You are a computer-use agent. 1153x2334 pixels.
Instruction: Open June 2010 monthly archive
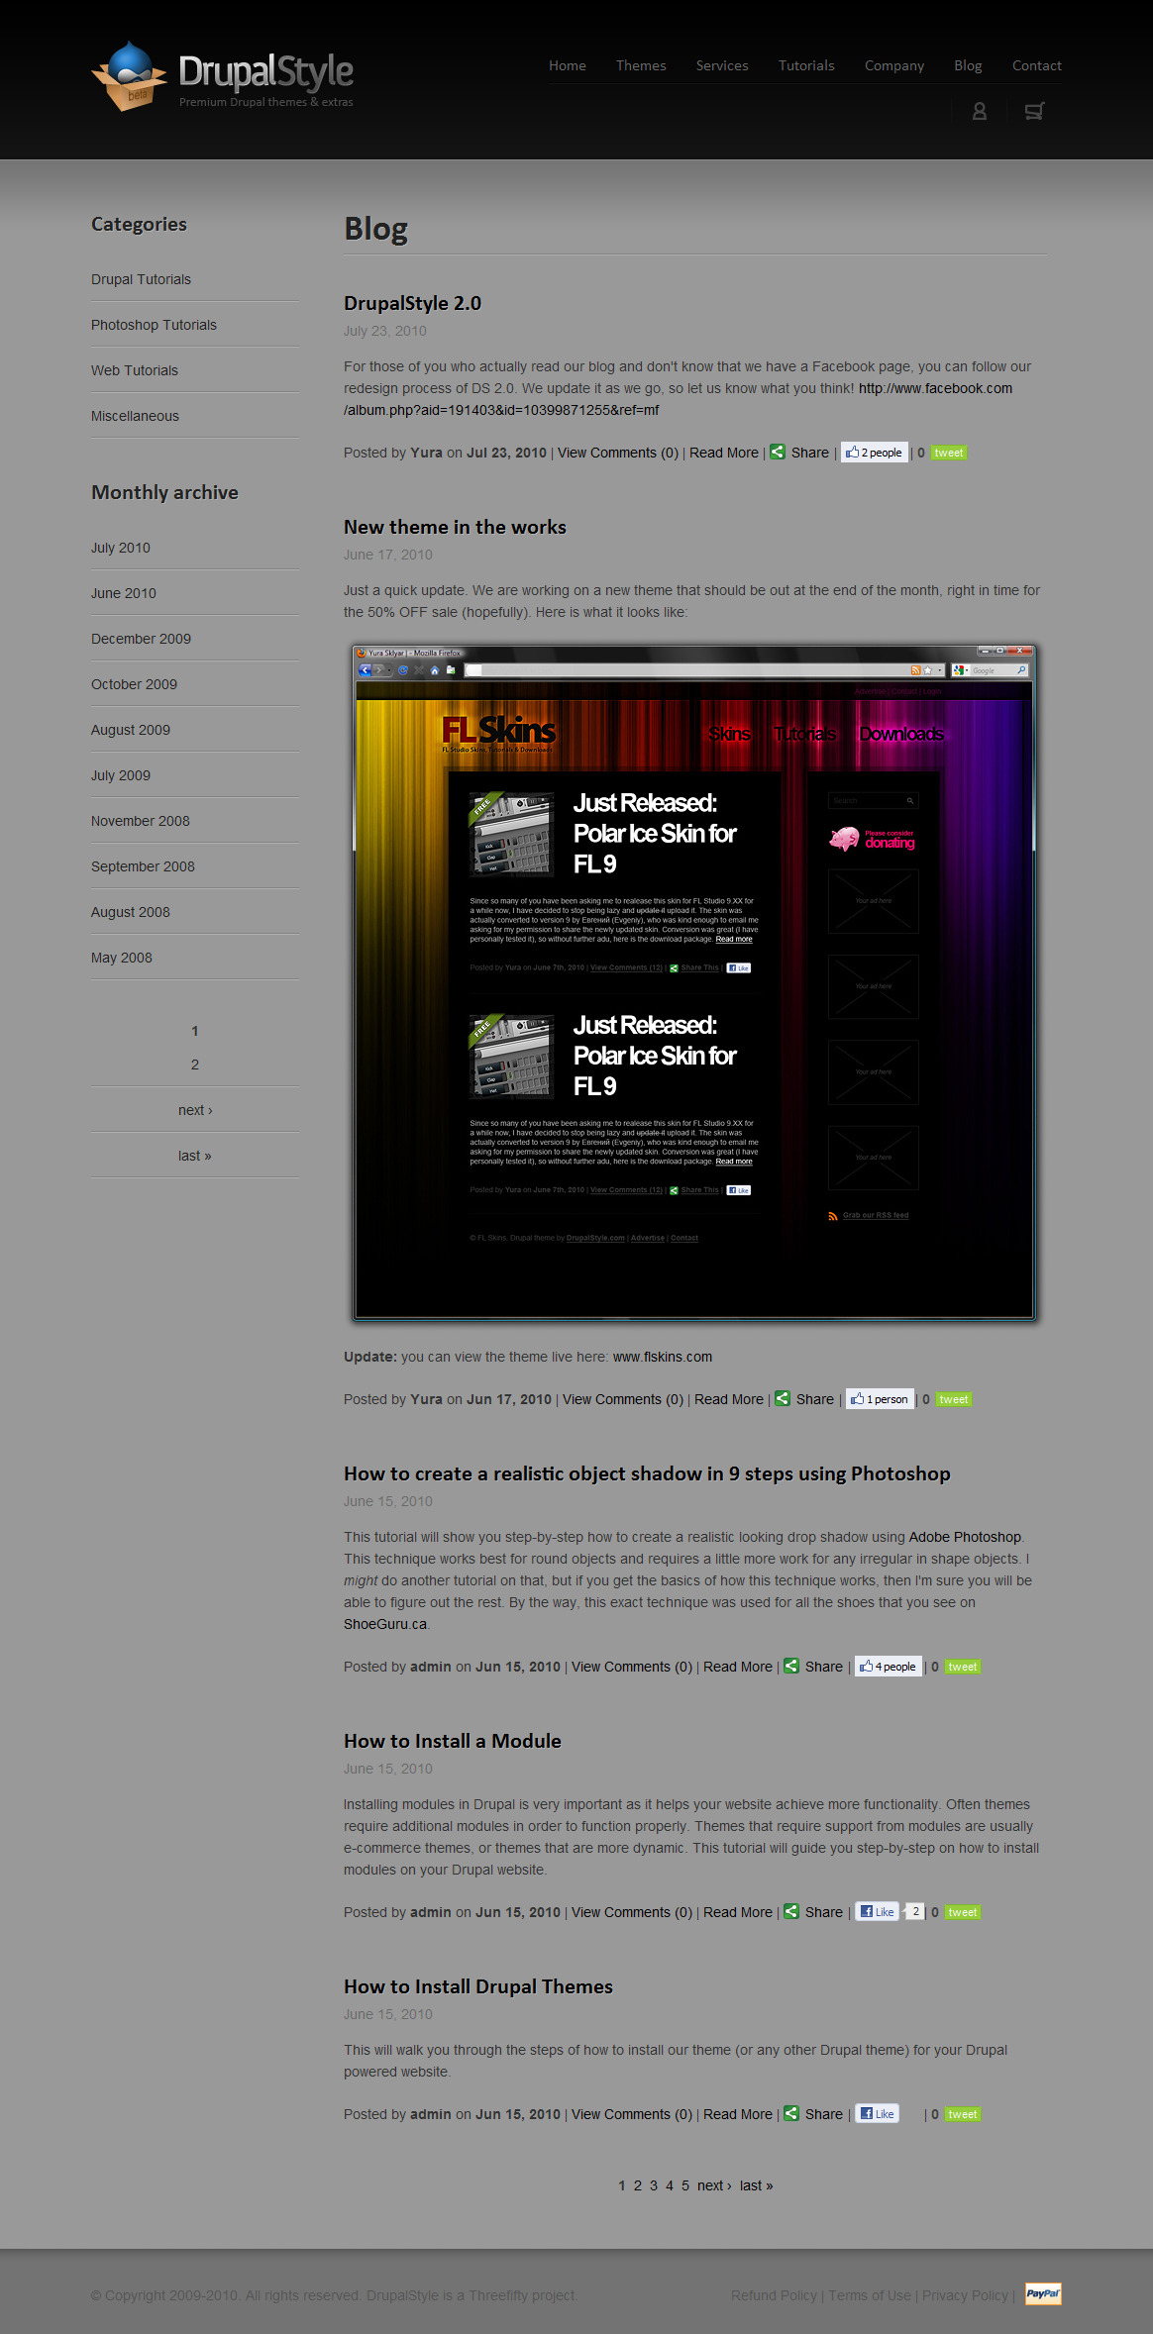click(x=124, y=593)
